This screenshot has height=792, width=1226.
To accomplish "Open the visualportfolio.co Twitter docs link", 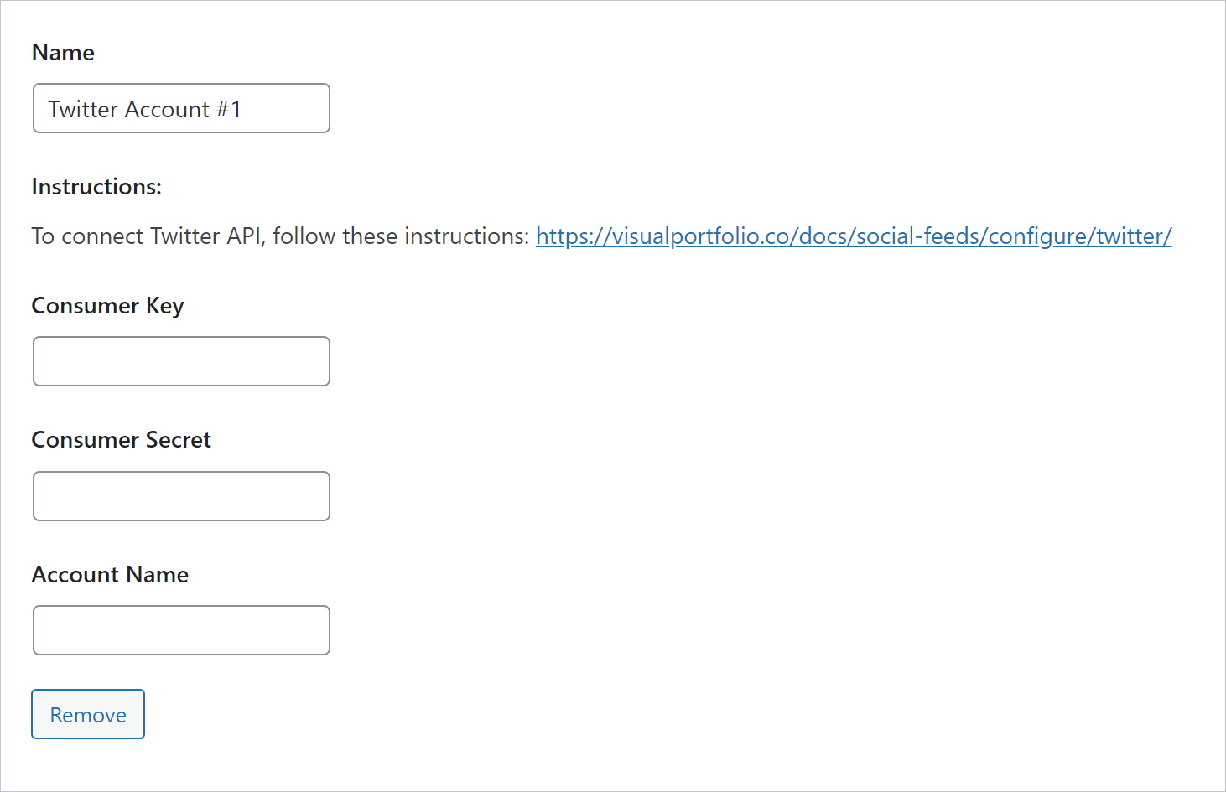I will tap(854, 236).
